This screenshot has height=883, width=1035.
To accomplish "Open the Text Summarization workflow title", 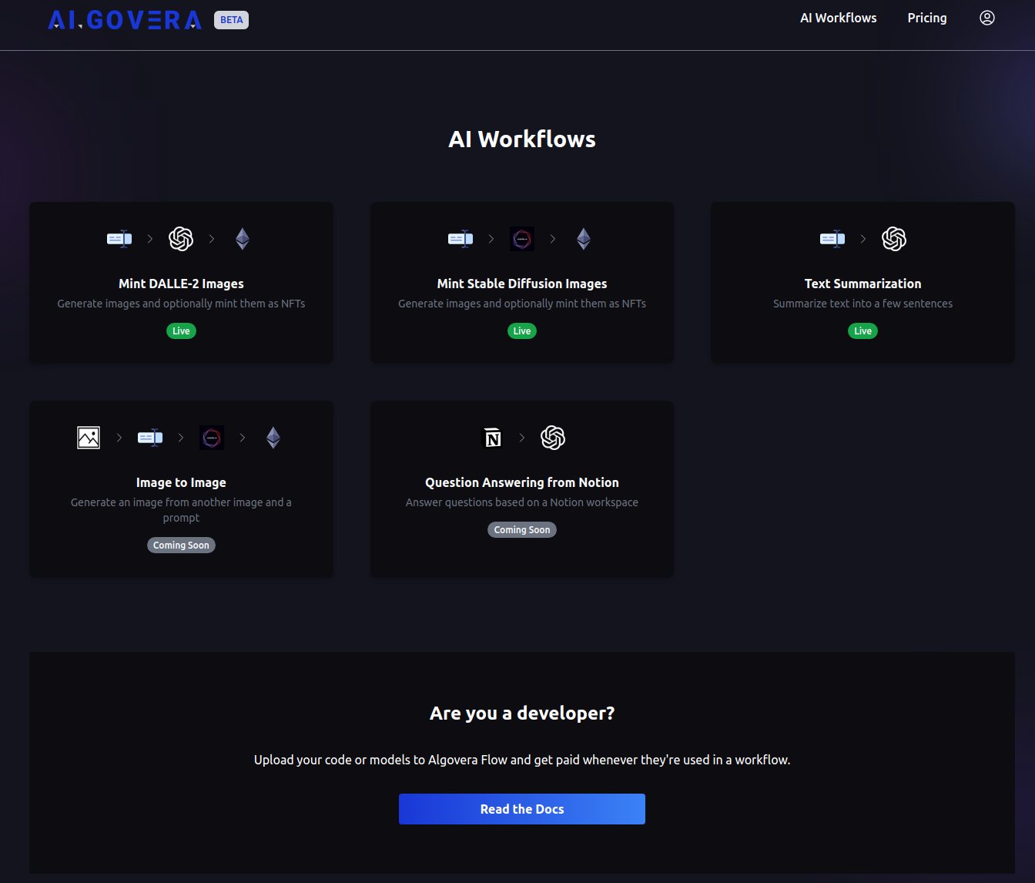I will click(862, 284).
